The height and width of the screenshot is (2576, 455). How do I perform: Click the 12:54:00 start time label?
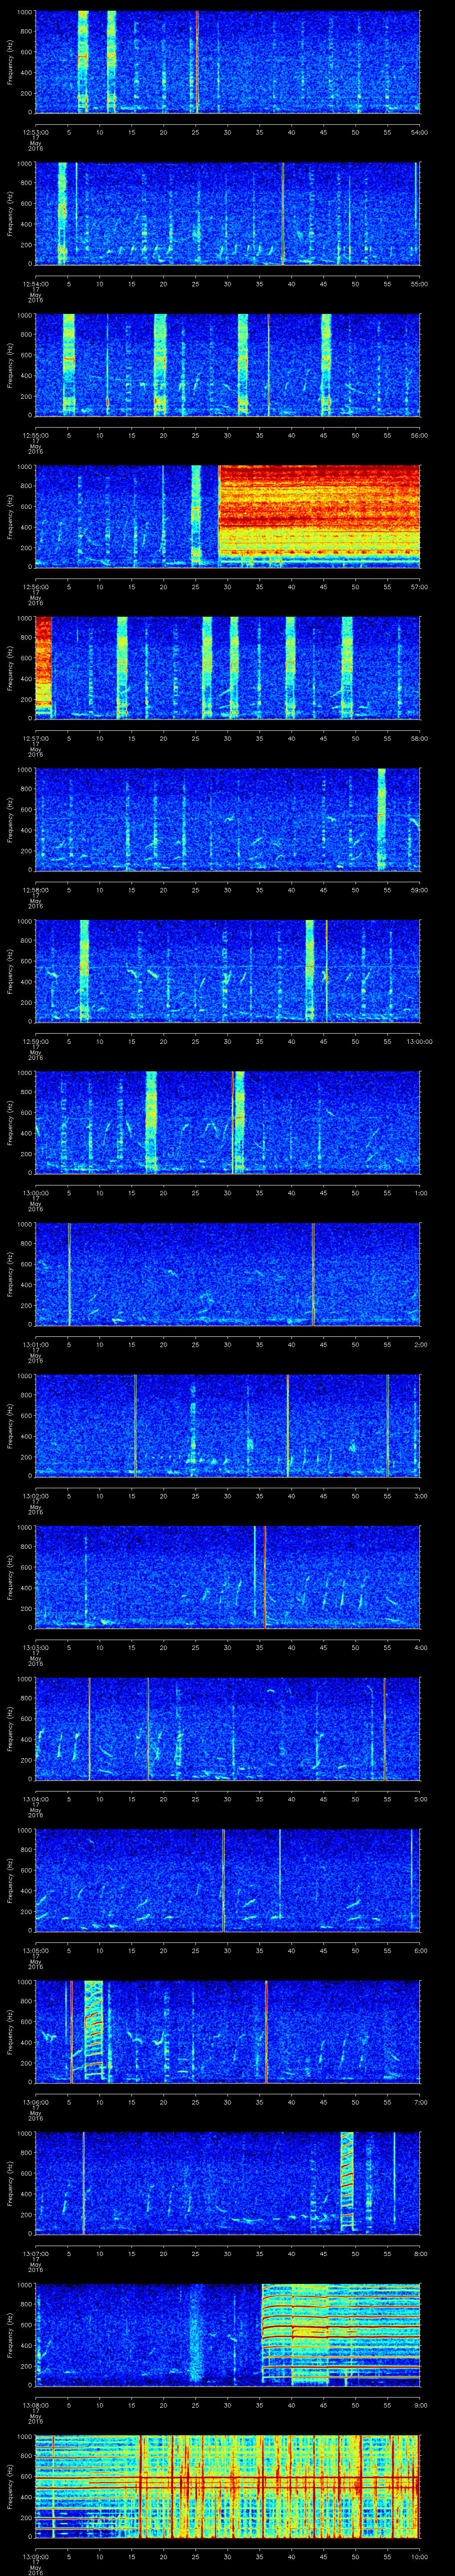click(36, 284)
